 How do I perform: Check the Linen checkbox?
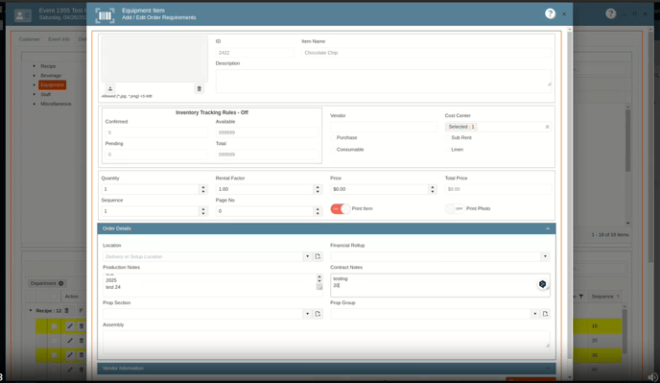[x=448, y=150]
